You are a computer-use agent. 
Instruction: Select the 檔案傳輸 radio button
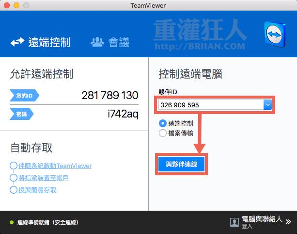(x=163, y=133)
